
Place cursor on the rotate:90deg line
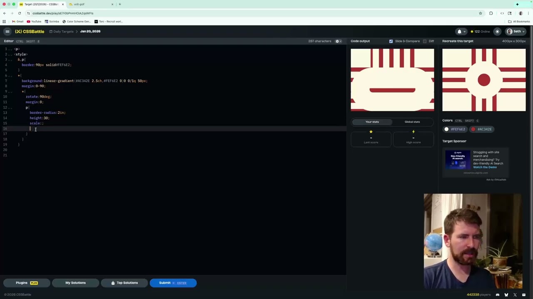click(x=39, y=97)
